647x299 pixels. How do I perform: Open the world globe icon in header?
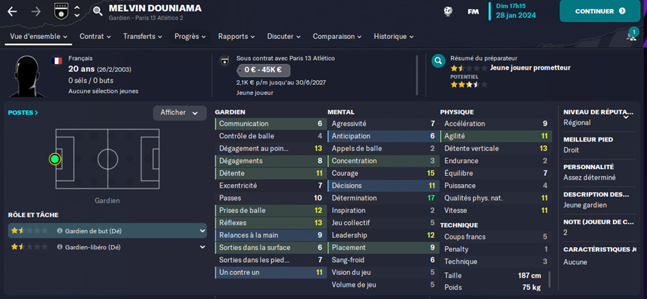pyautogui.click(x=448, y=12)
